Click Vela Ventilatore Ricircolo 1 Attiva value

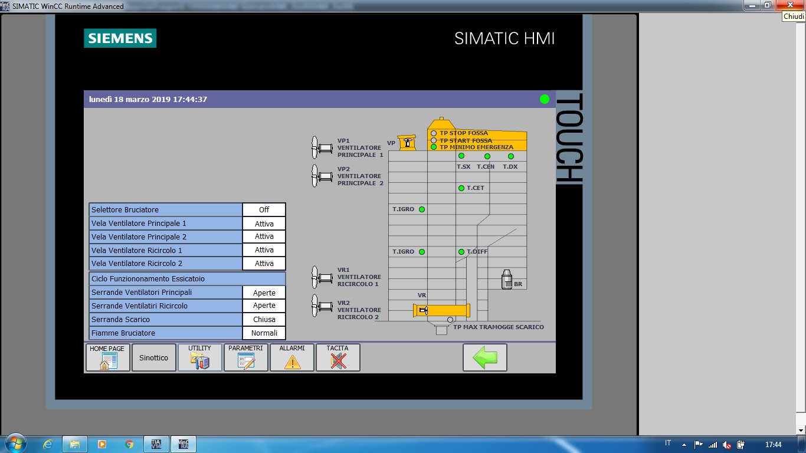pyautogui.click(x=264, y=250)
